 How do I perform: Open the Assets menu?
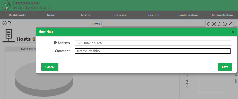[85, 15]
